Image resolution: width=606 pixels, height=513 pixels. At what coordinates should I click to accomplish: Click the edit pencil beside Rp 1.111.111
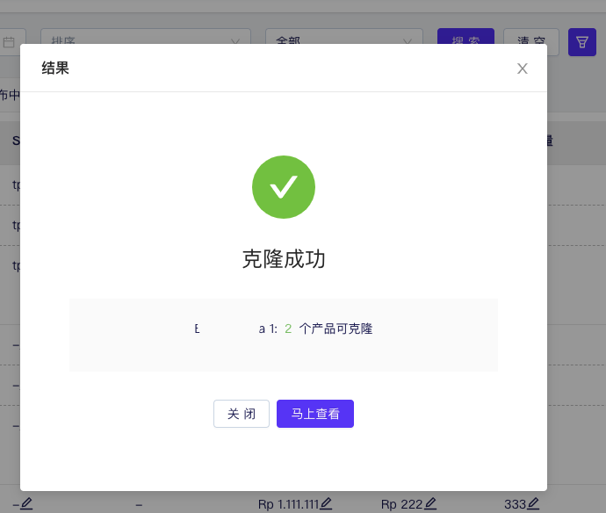click(x=326, y=503)
